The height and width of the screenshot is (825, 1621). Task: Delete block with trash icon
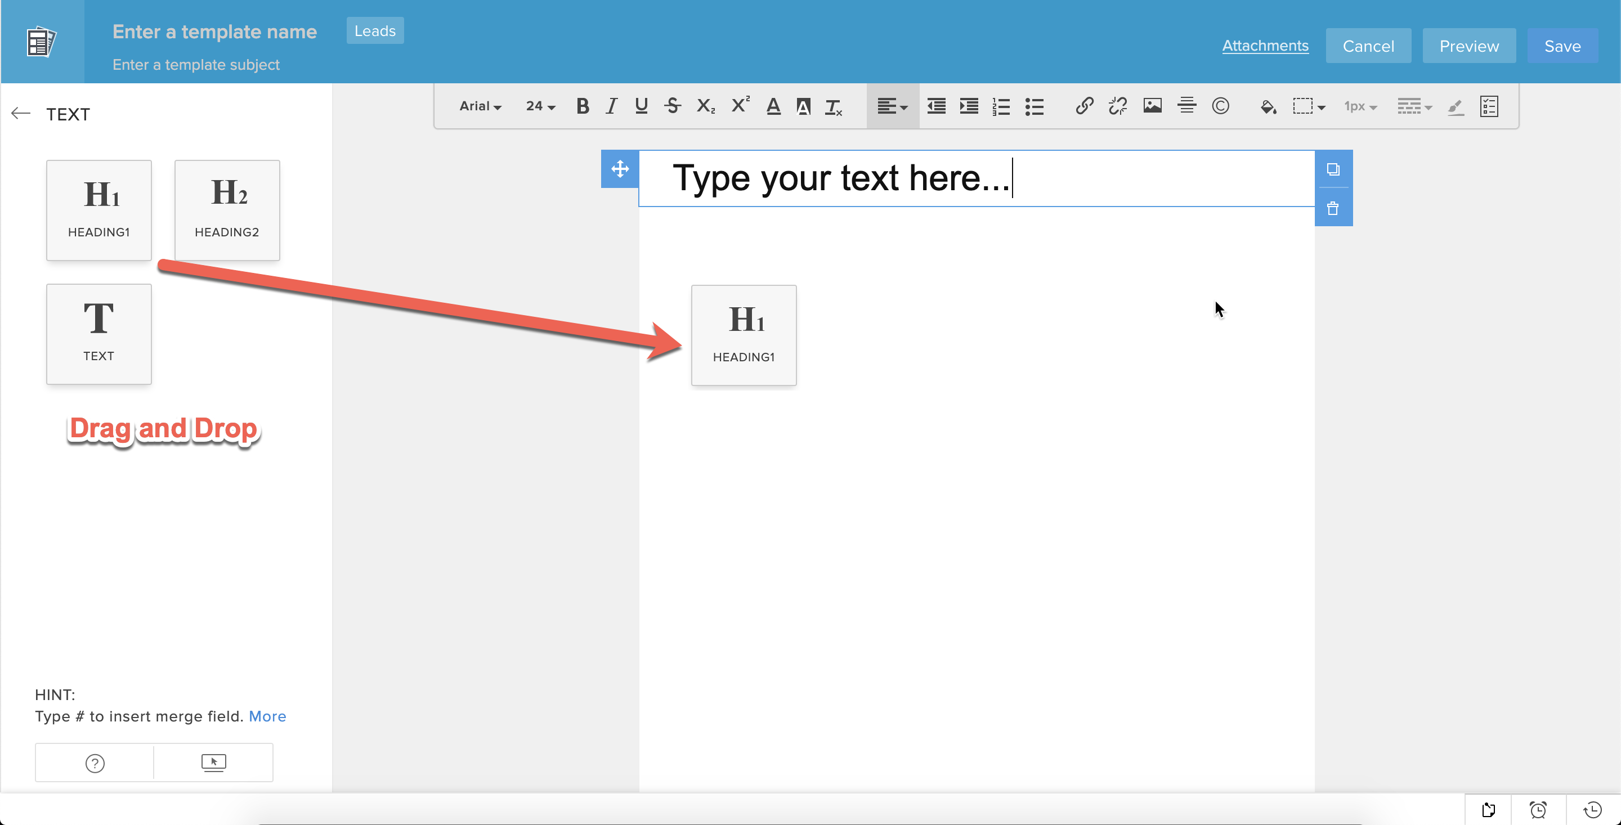1333,208
